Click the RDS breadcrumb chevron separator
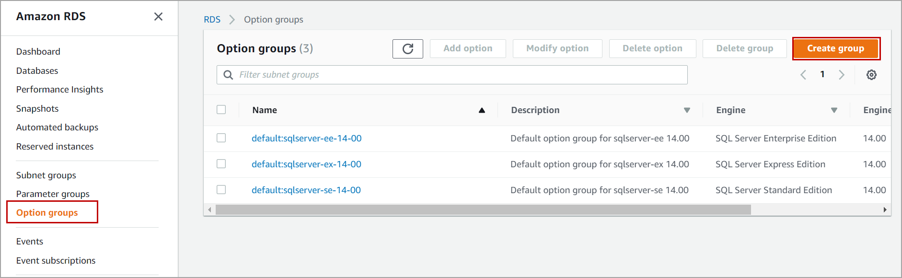This screenshot has height=278, width=902. (x=232, y=20)
